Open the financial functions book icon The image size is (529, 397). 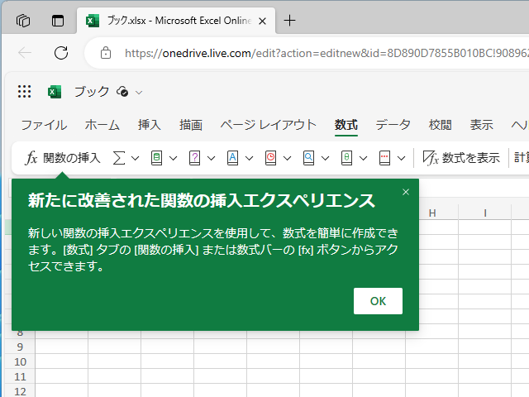(x=156, y=158)
